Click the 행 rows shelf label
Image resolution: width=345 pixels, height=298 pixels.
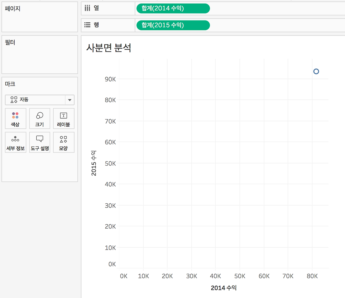[96, 25]
